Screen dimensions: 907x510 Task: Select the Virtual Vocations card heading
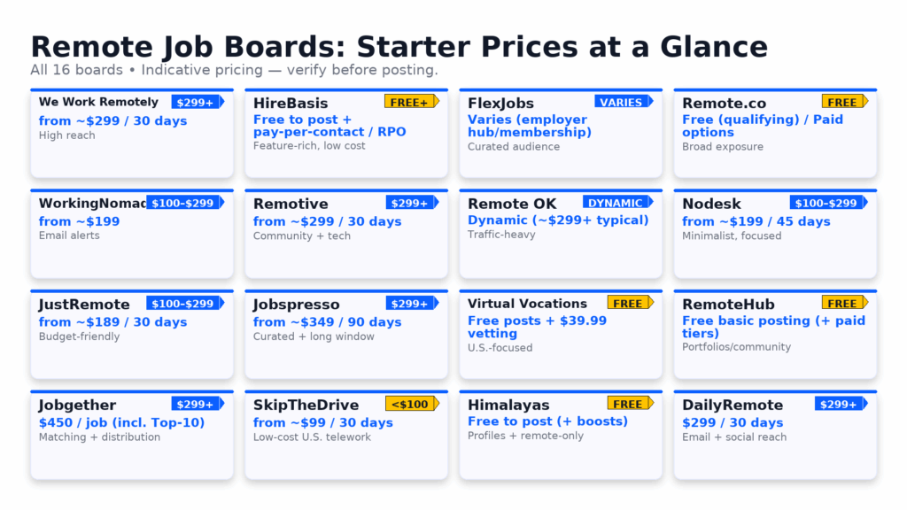coord(527,304)
